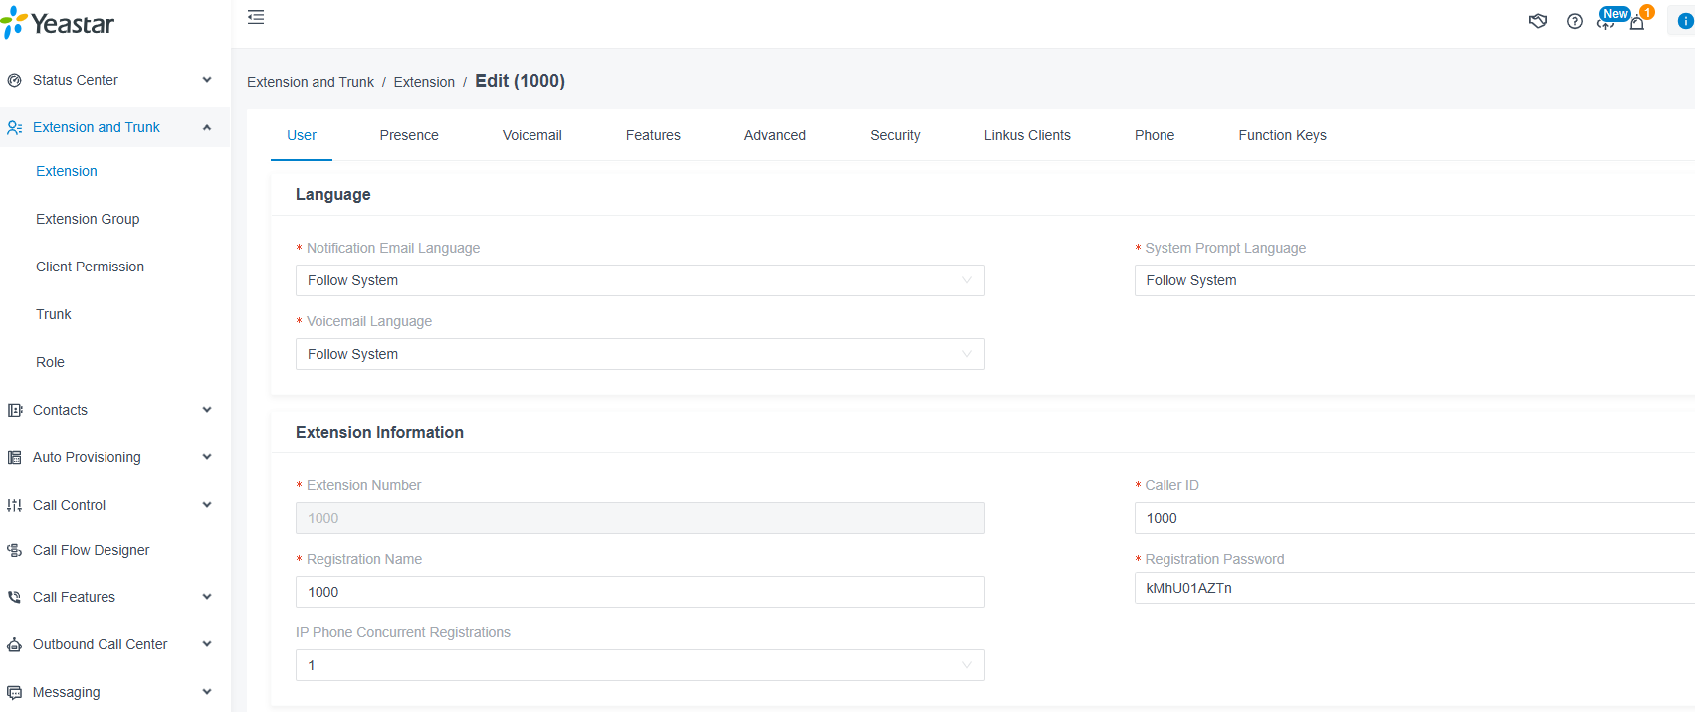Open the Features tab
The height and width of the screenshot is (712, 1695).
(653, 135)
